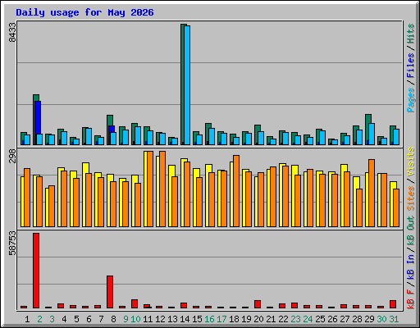Click the 8433 axis value
This screenshot has height=328, width=420.
[x=12, y=33]
